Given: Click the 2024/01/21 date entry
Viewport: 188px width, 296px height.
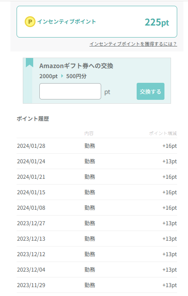Looking at the screenshot, I should (x=31, y=177).
